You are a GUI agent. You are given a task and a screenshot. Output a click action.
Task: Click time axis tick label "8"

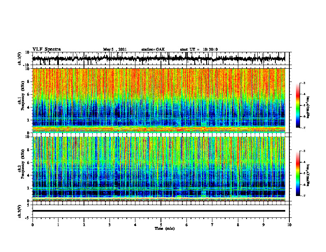tap(238, 225)
